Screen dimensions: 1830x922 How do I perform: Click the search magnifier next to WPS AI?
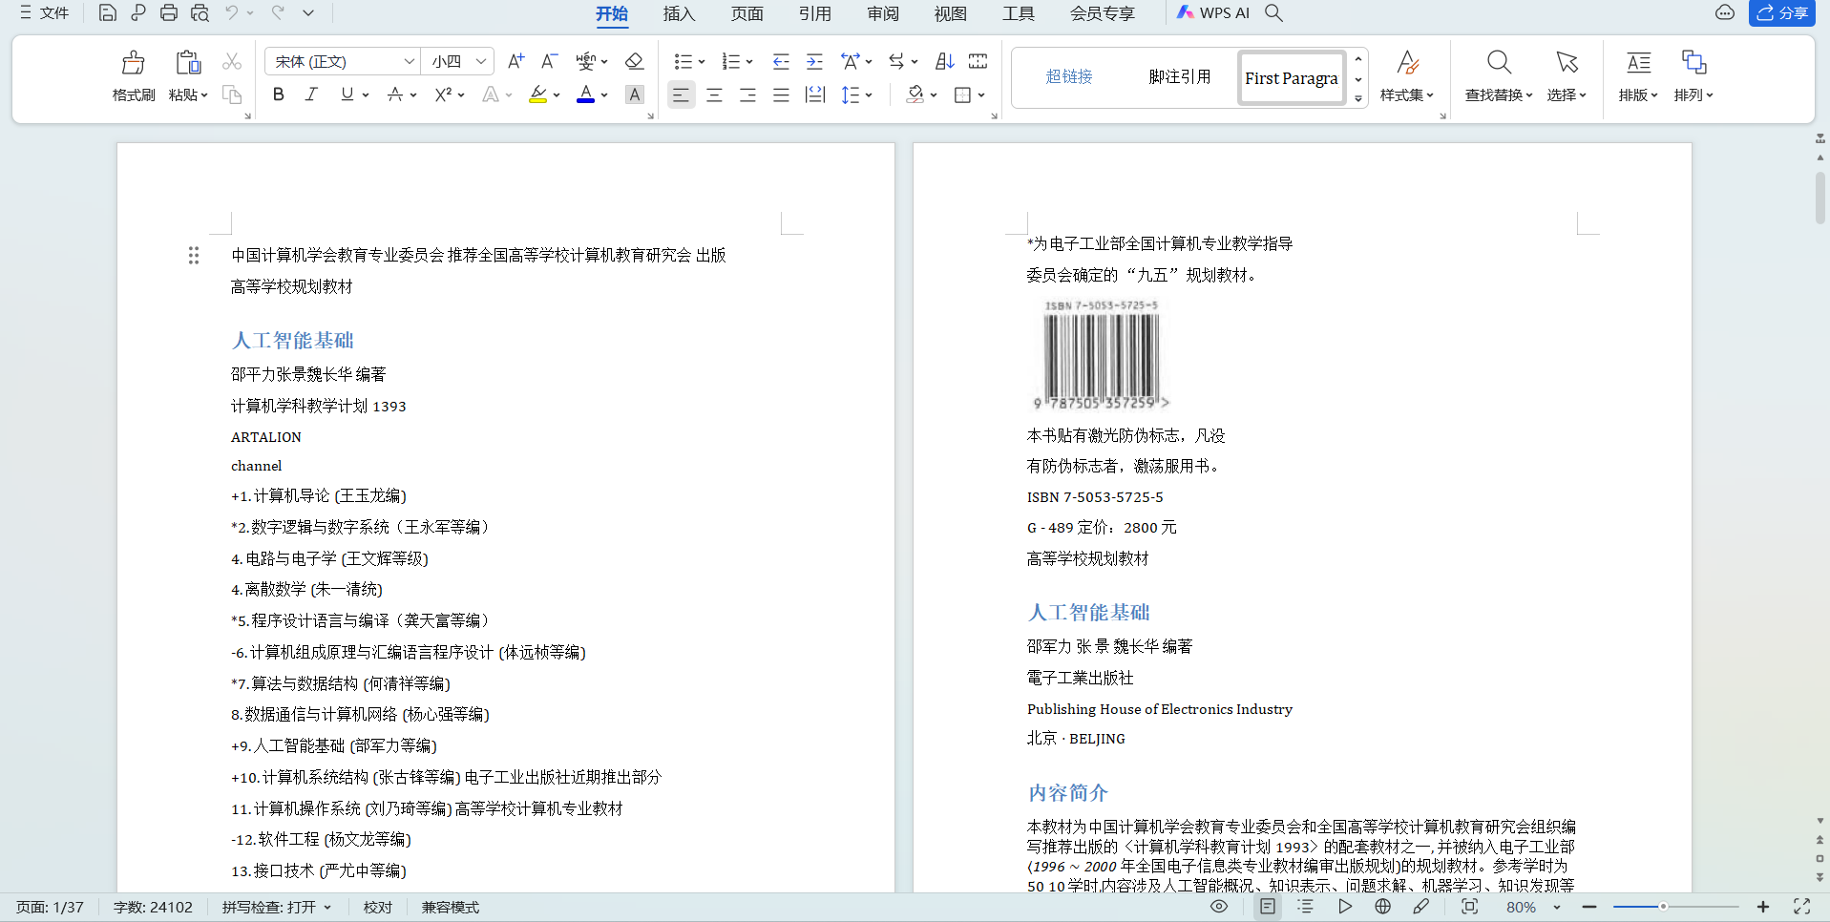pos(1274,13)
